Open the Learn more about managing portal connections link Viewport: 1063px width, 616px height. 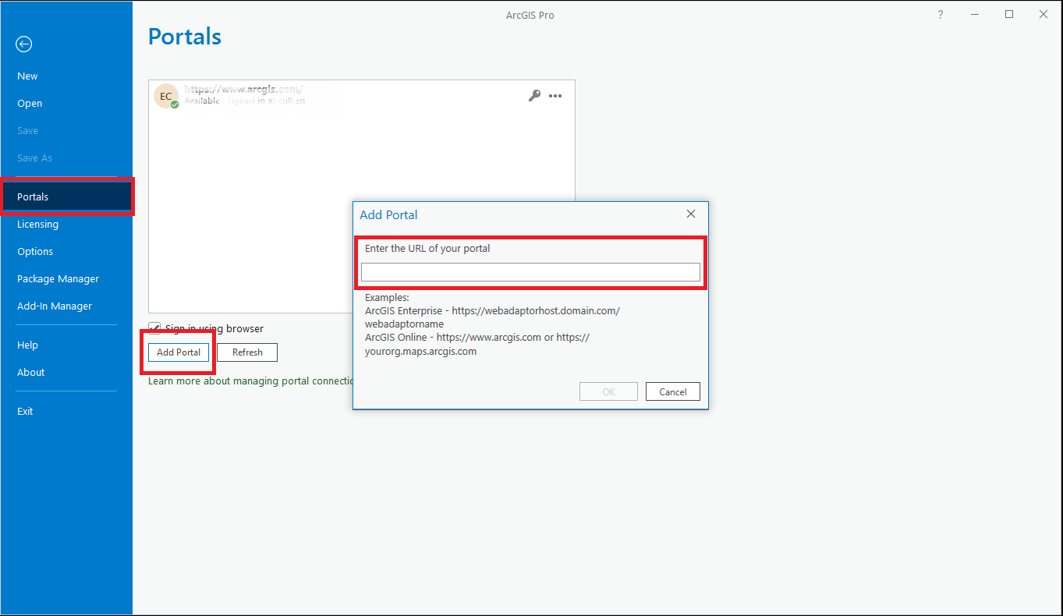tap(251, 381)
